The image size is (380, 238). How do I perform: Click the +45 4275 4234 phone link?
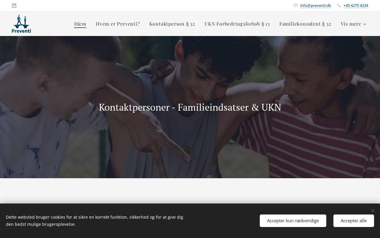point(356,5)
